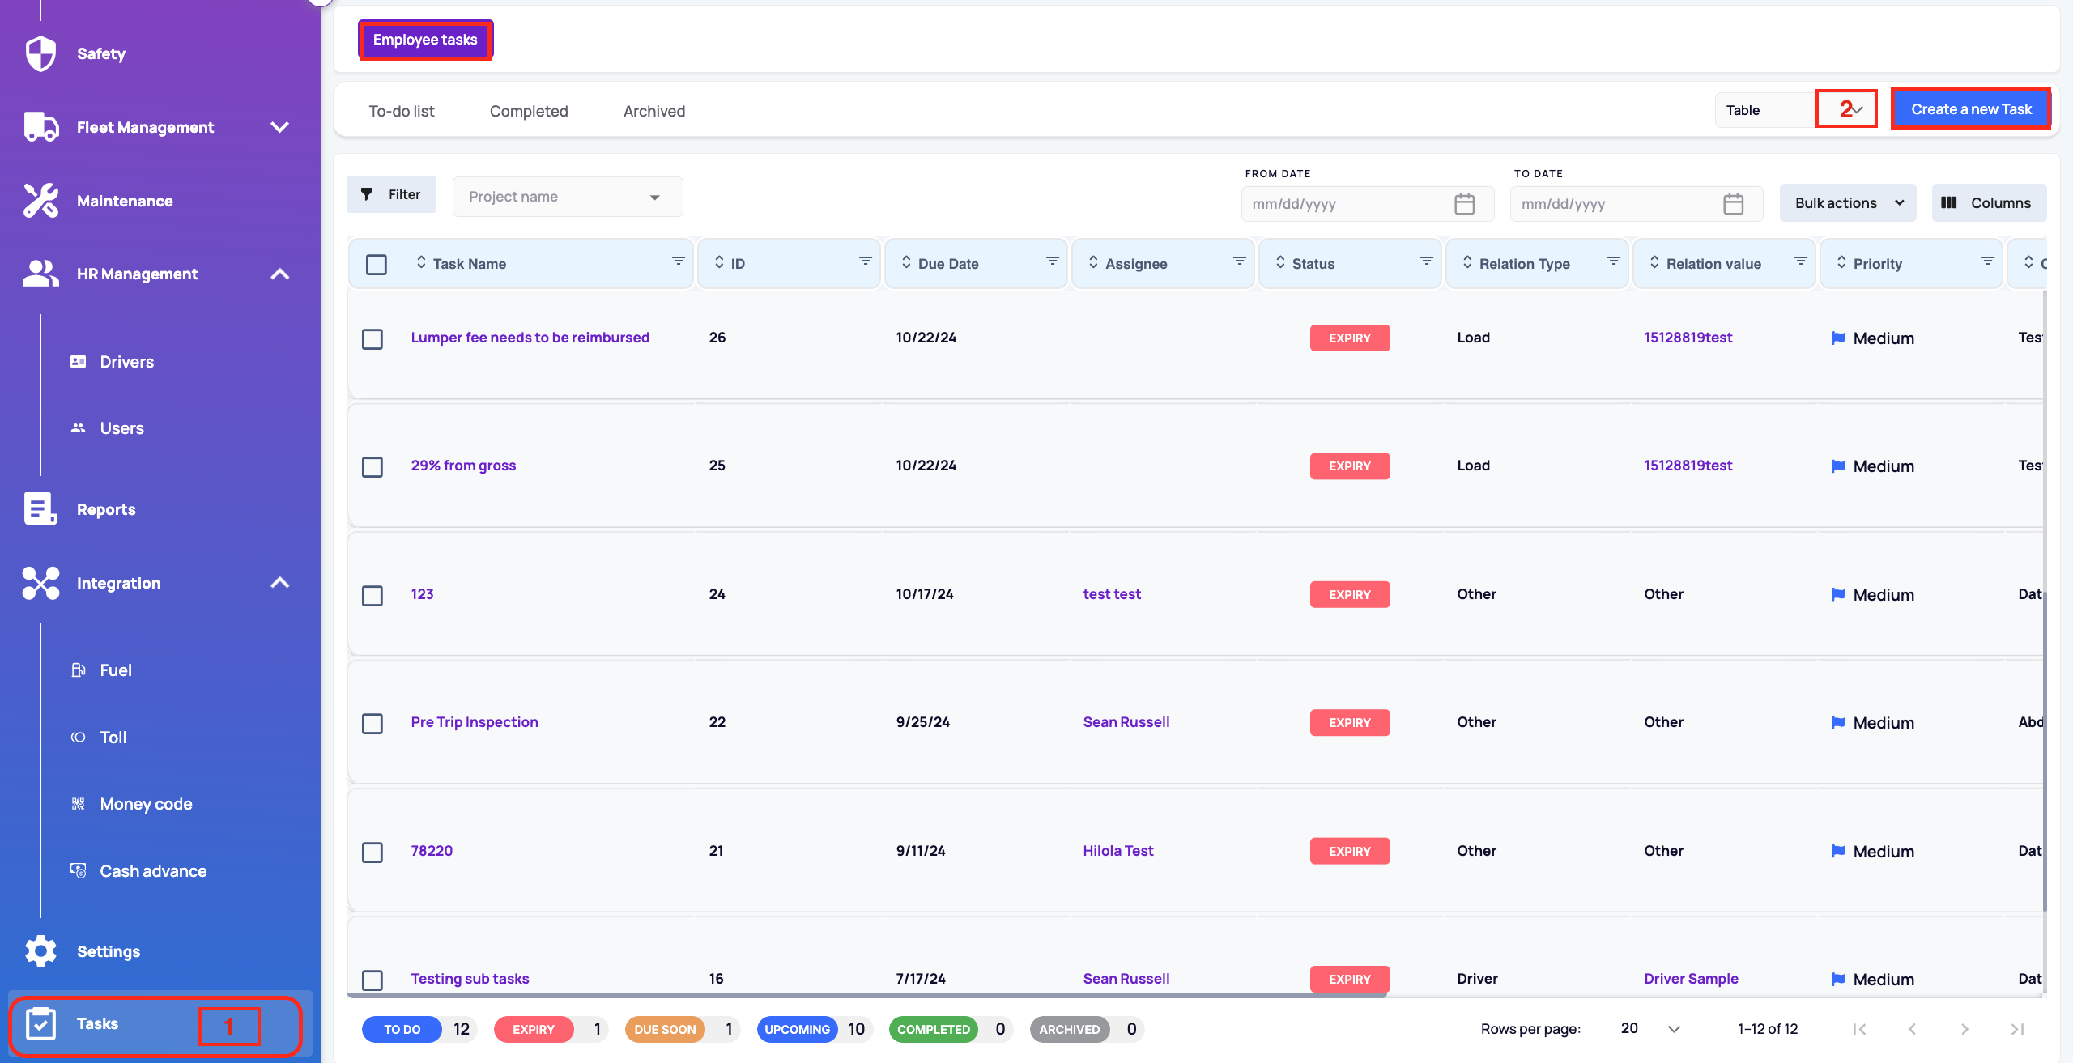
Task: Click the Maintenance wrench icon
Action: pyautogui.click(x=40, y=201)
